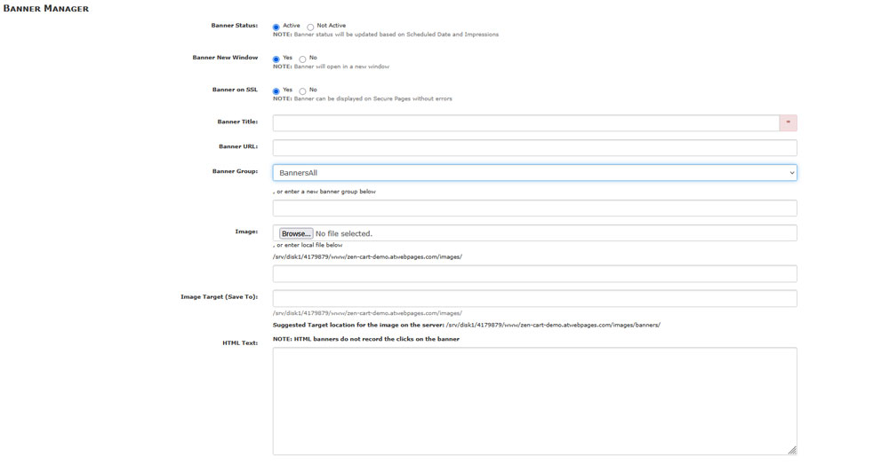Screen dimensions: 889x464
Task: Click inside the HTML Text area
Action: (533, 399)
